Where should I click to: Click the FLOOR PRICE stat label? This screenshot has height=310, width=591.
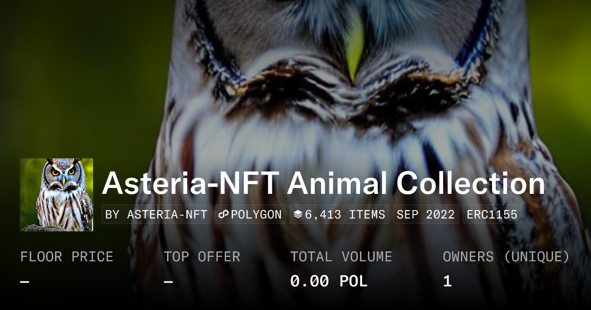tap(67, 256)
